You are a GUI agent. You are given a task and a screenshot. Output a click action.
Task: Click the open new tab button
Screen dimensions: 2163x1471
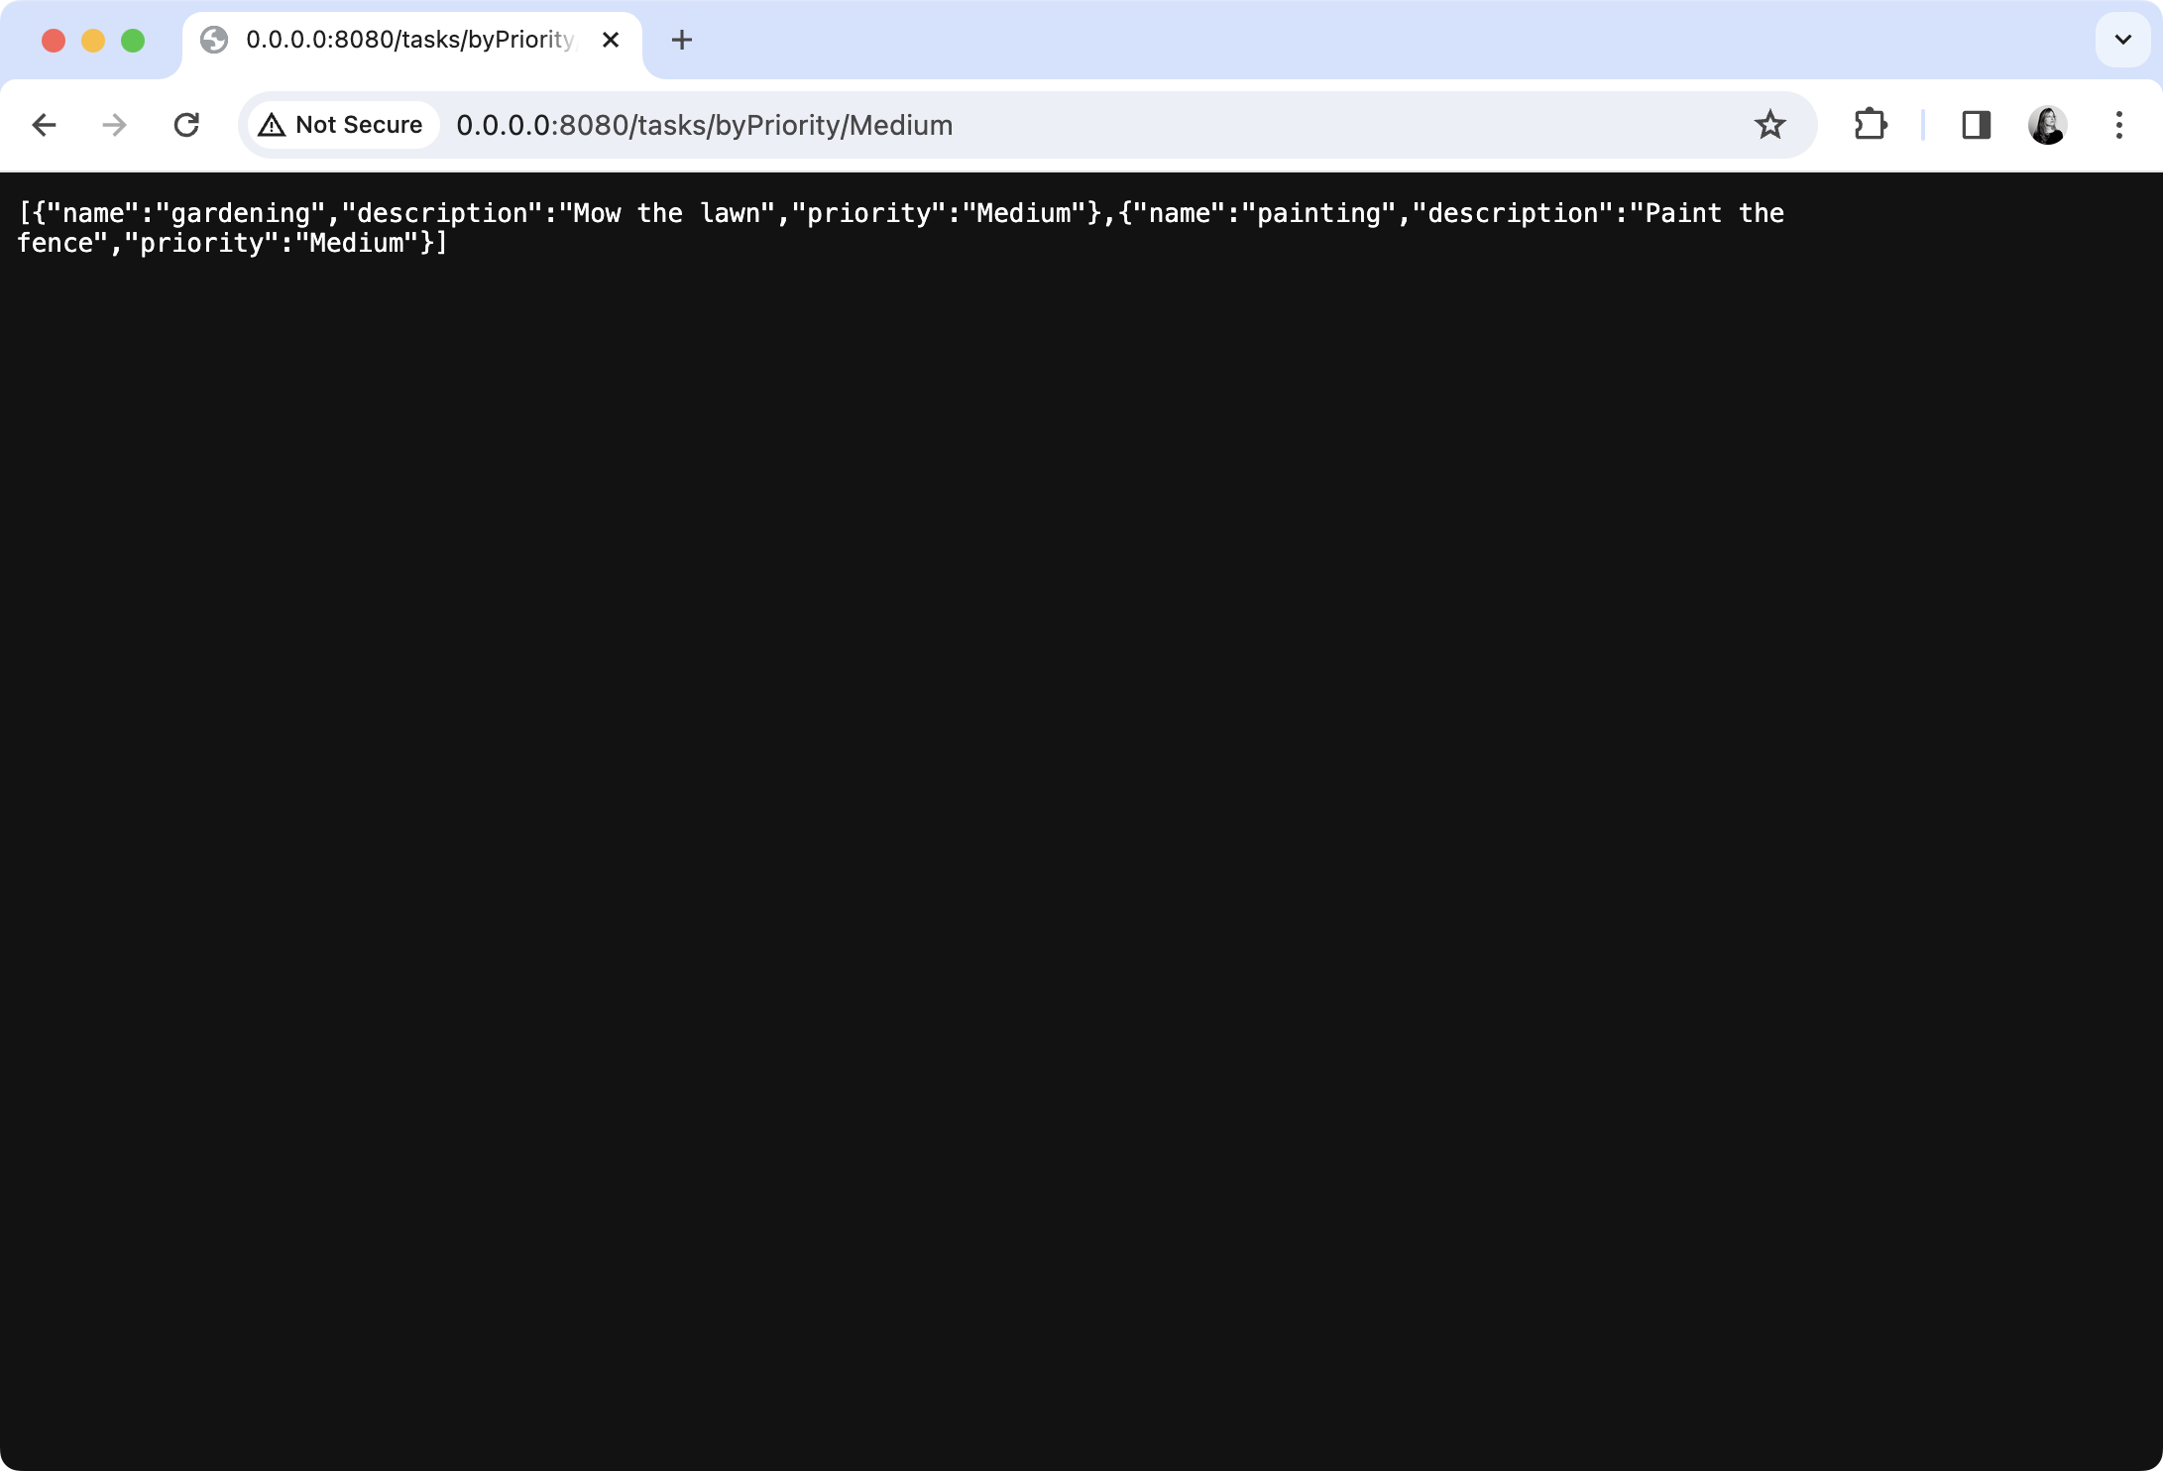pyautogui.click(x=681, y=40)
